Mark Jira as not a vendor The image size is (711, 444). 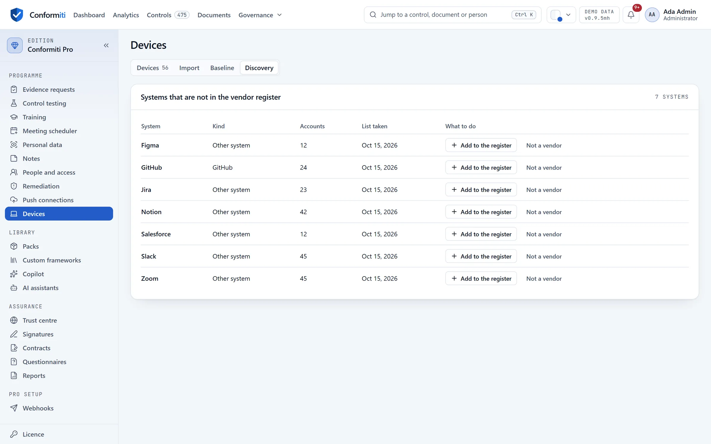544,190
